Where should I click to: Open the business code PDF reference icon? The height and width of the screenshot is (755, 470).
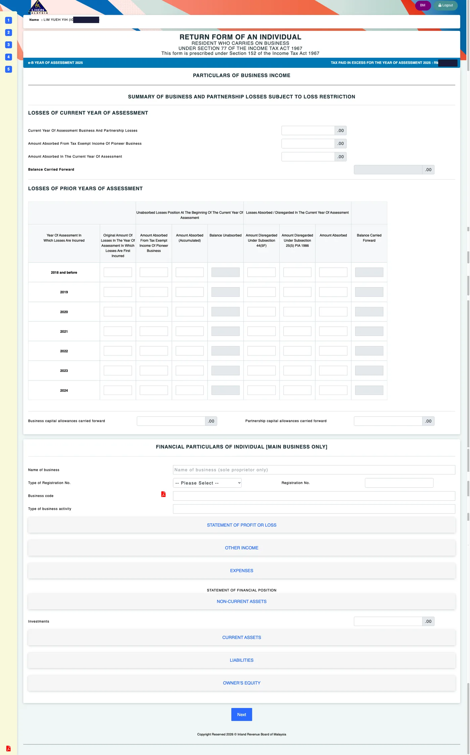pos(163,494)
